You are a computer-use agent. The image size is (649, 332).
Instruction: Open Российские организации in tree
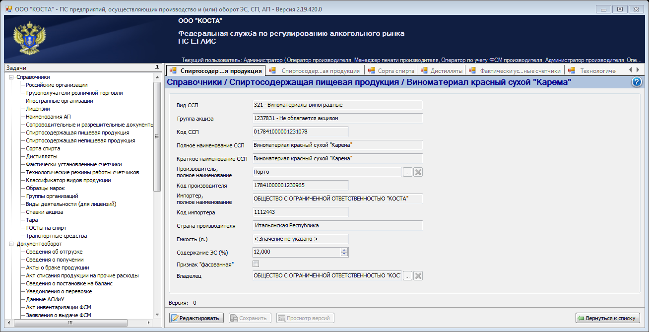tap(57, 85)
